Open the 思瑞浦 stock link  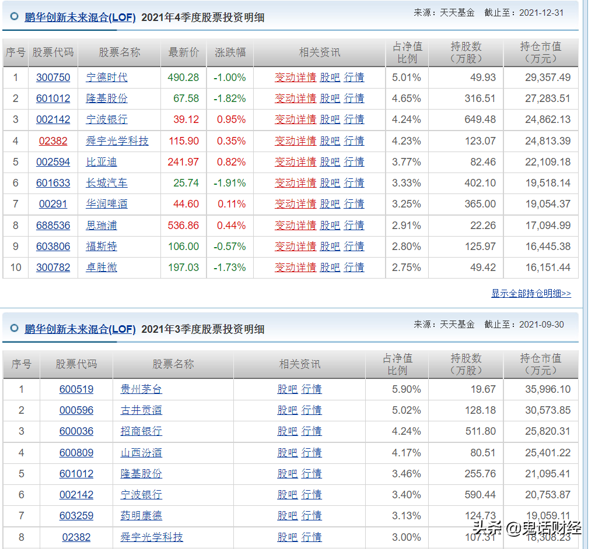(x=101, y=226)
